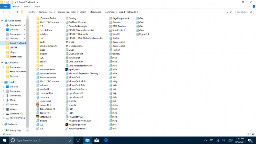Open Videos under This PC
256x144 pixels.
13,109
